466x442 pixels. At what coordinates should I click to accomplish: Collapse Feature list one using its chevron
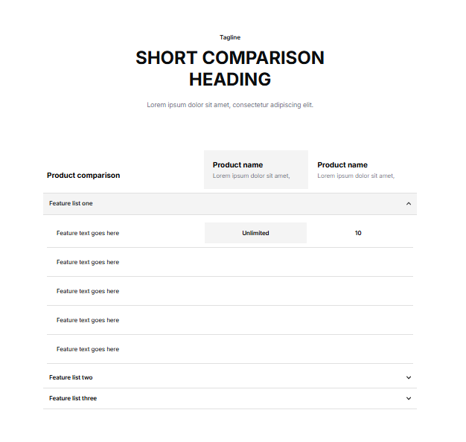pos(409,203)
